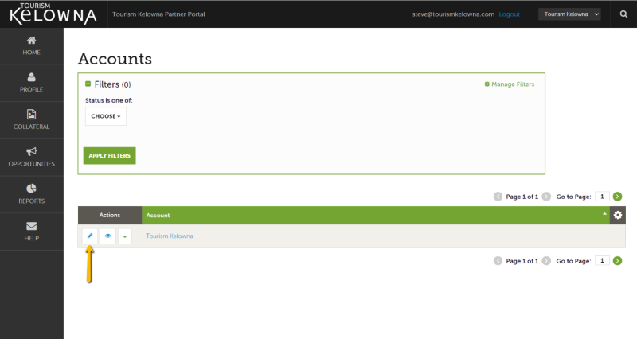The width and height of the screenshot is (637, 339).
Task: Open more actions arrow for Tourism Kelowna row
Action: (x=125, y=236)
